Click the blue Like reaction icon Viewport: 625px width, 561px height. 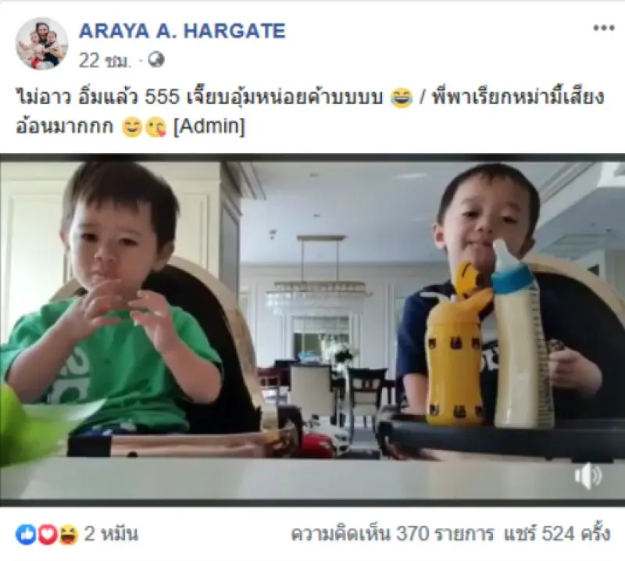click(26, 534)
